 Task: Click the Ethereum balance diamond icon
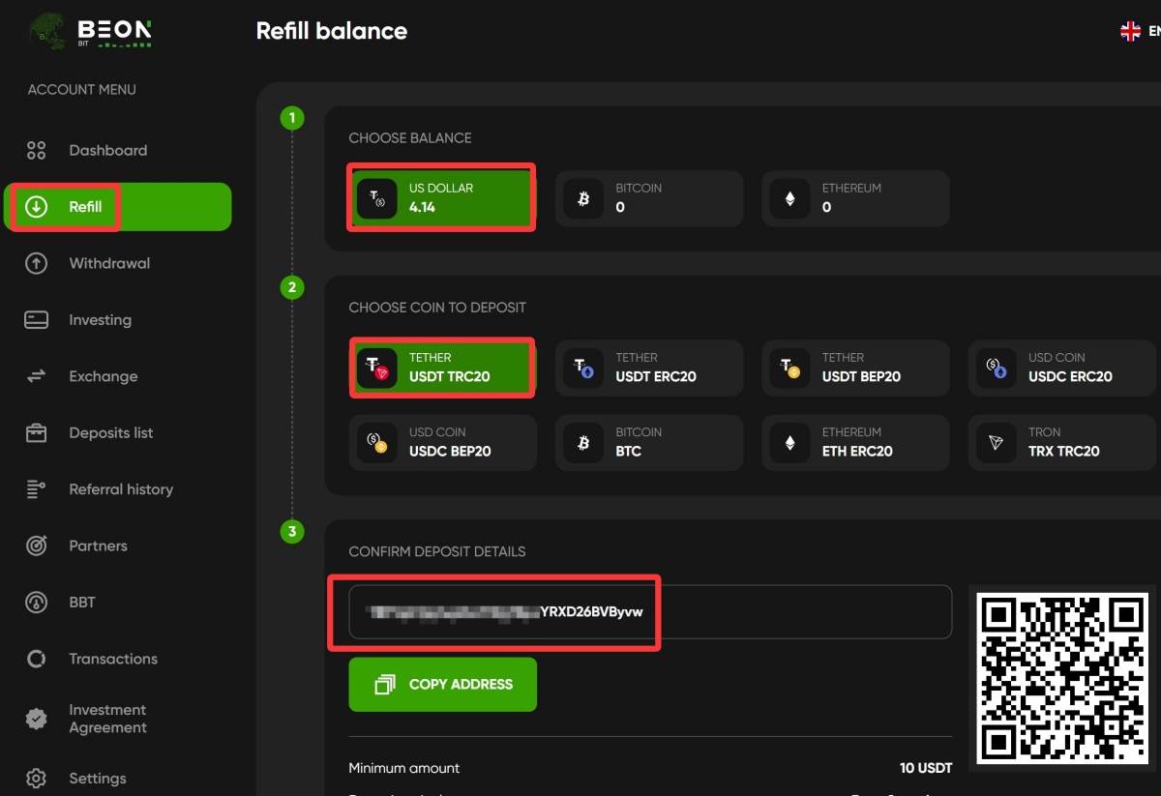pyautogui.click(x=789, y=199)
